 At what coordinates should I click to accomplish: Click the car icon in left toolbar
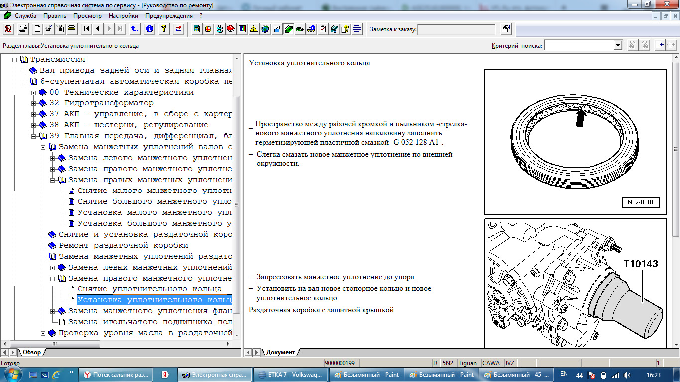[72, 29]
